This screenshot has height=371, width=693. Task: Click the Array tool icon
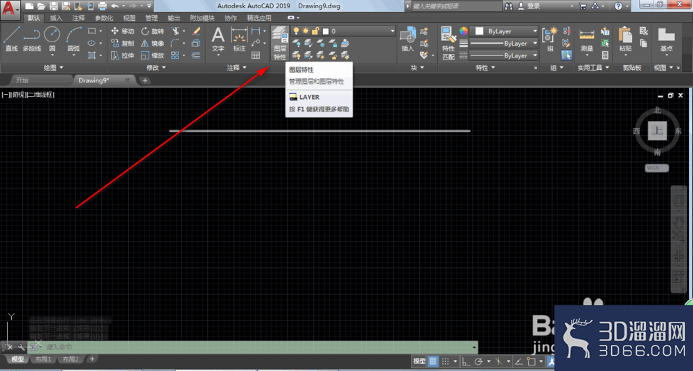point(175,55)
